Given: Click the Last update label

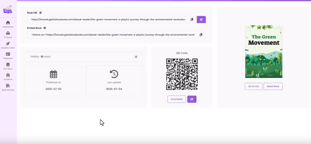Looking at the screenshot, I should click(x=114, y=82).
